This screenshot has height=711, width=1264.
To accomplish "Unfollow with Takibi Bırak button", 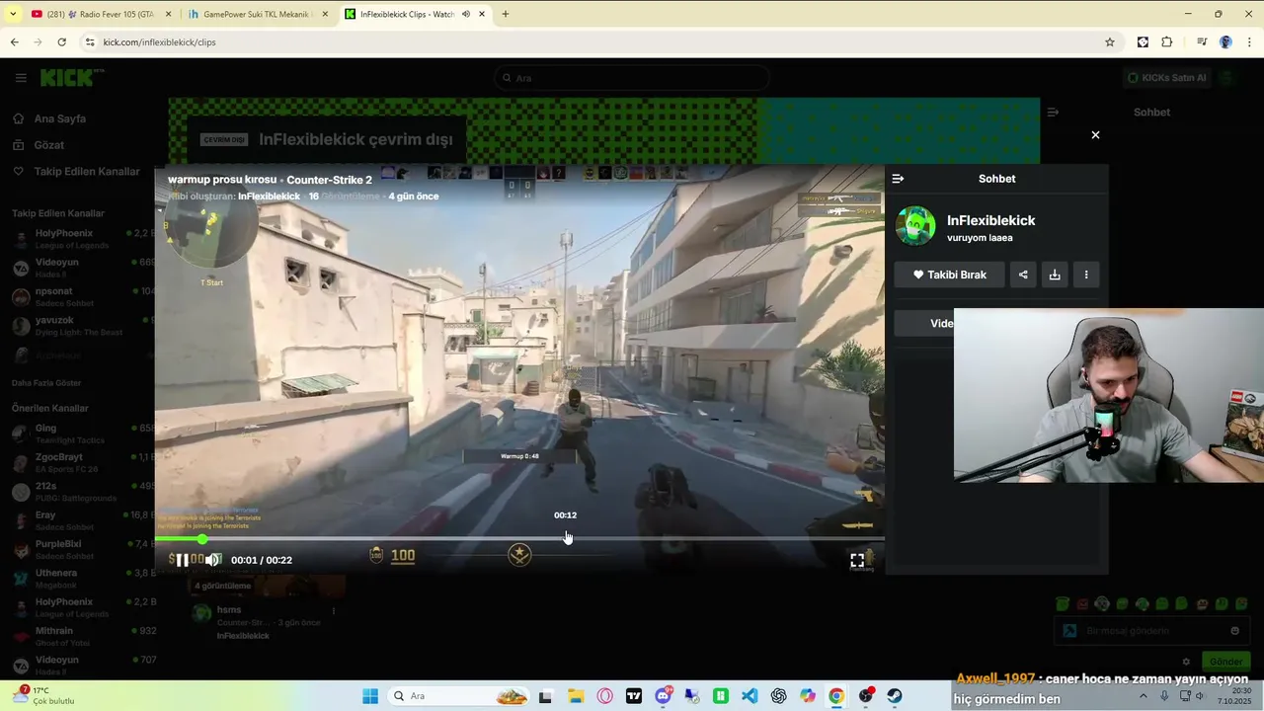I will [x=949, y=275].
